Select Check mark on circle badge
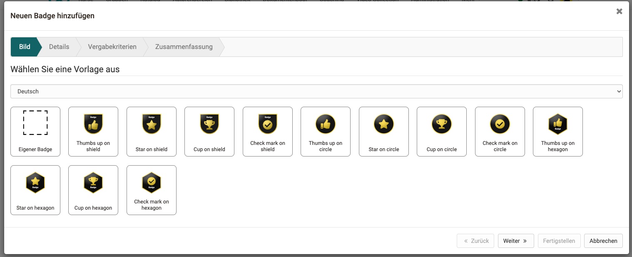The height and width of the screenshot is (257, 632). [x=500, y=131]
